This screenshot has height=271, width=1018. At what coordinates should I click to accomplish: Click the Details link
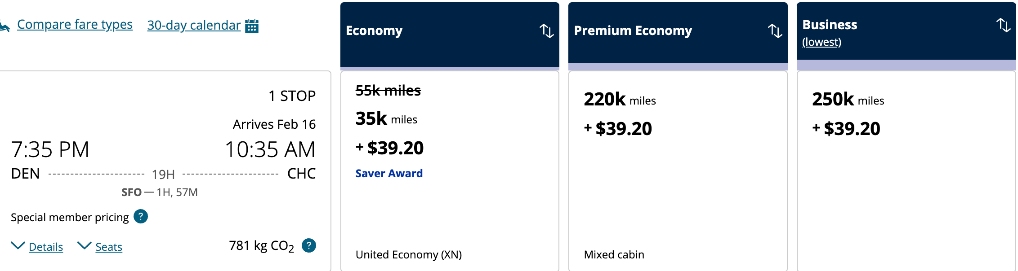[46, 247]
